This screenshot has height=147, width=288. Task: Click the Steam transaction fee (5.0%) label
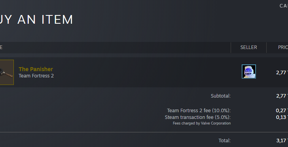click(198, 117)
